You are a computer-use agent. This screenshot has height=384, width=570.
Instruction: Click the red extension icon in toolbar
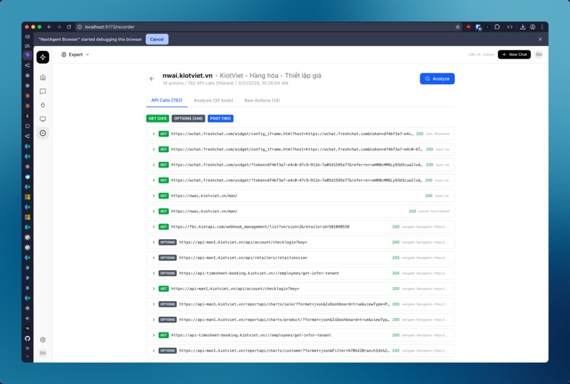(x=468, y=27)
